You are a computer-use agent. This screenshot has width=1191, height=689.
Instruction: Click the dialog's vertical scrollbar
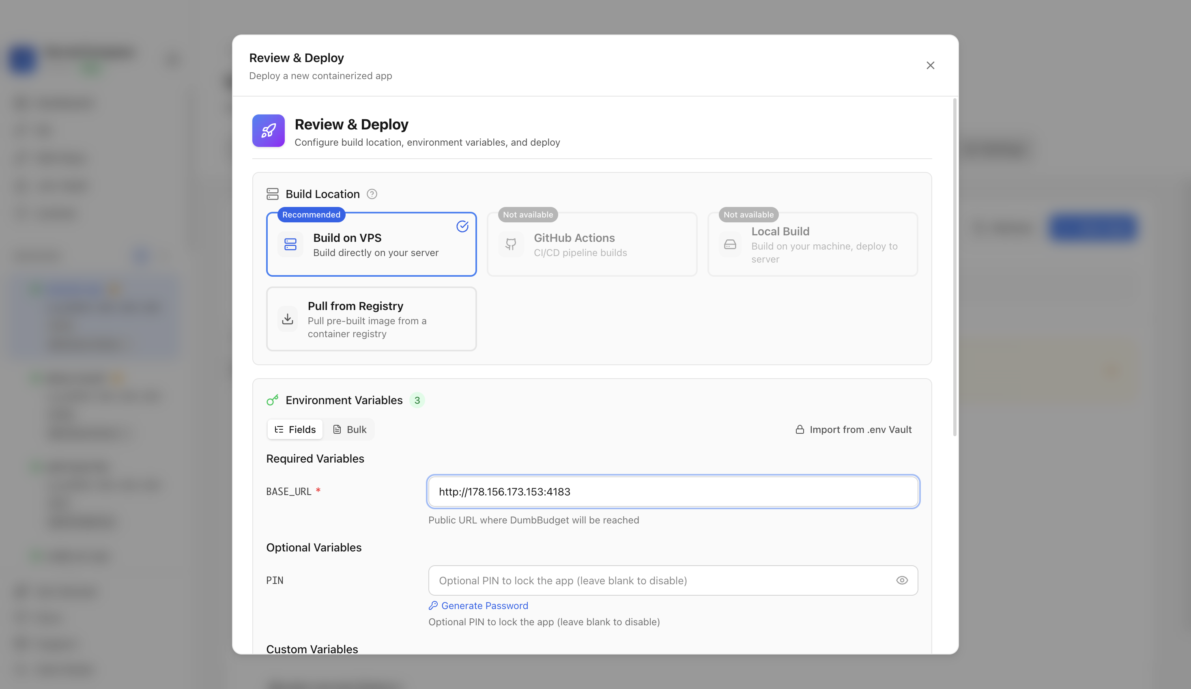tap(955, 267)
